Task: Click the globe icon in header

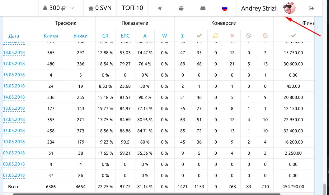Action: click(181, 8)
